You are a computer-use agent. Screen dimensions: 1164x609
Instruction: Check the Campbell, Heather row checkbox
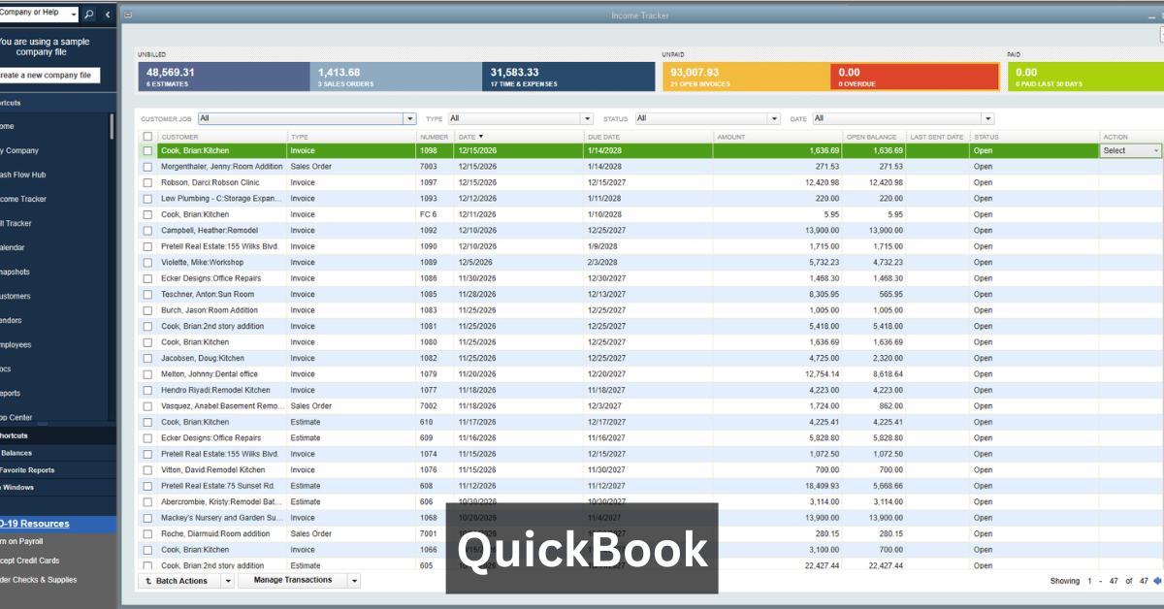[x=147, y=231]
